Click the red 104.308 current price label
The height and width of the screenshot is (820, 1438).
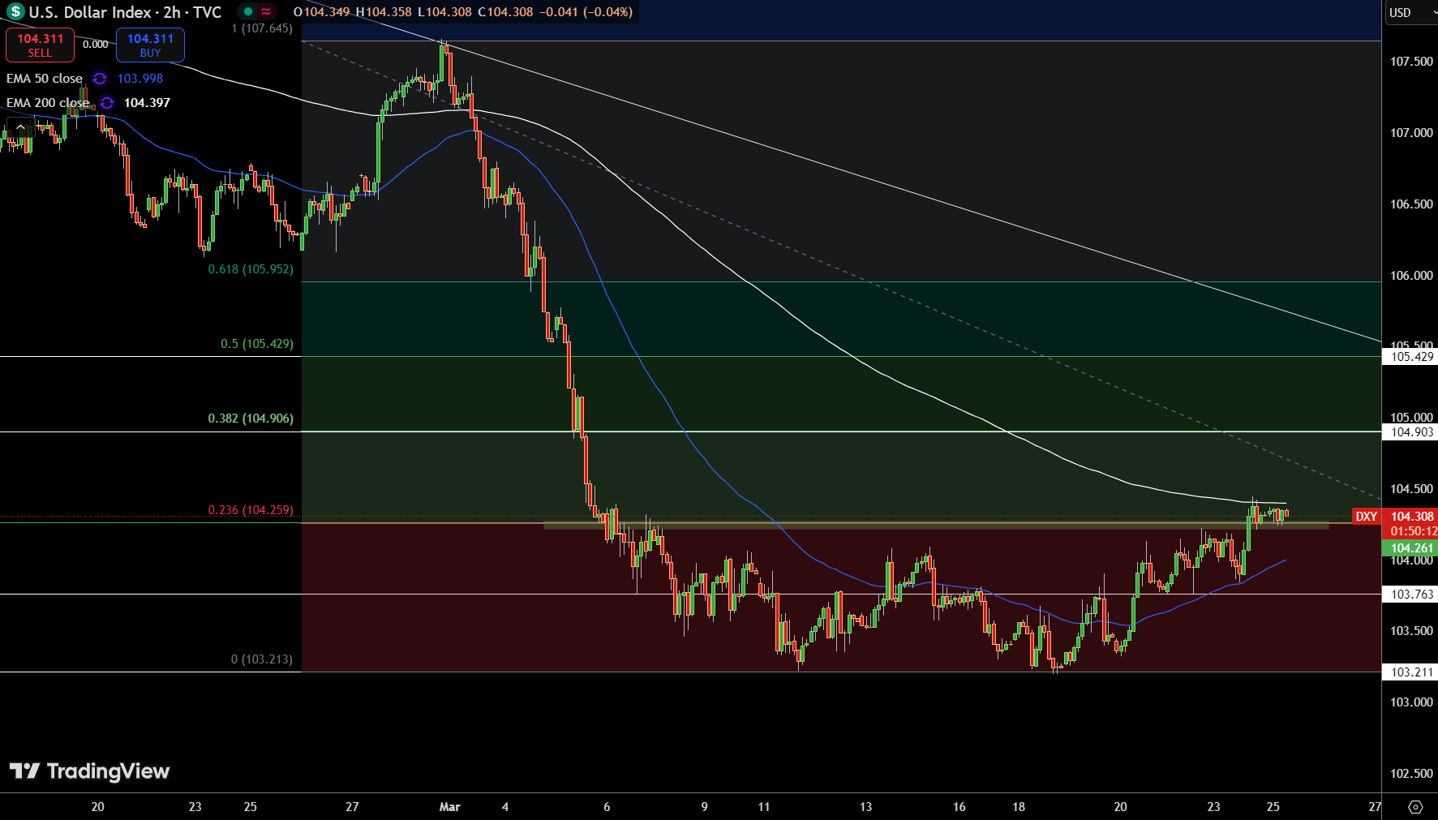pyautogui.click(x=1411, y=517)
